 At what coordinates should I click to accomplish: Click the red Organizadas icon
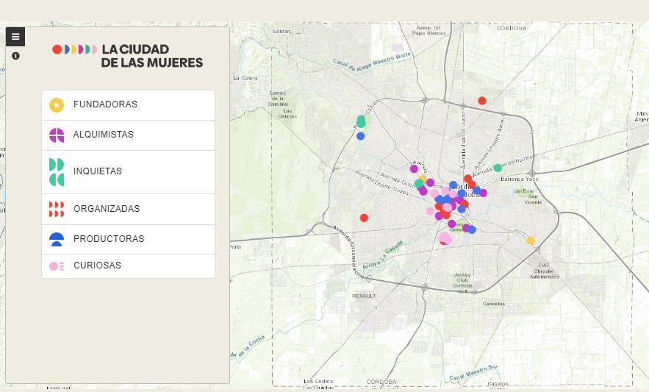[57, 210]
